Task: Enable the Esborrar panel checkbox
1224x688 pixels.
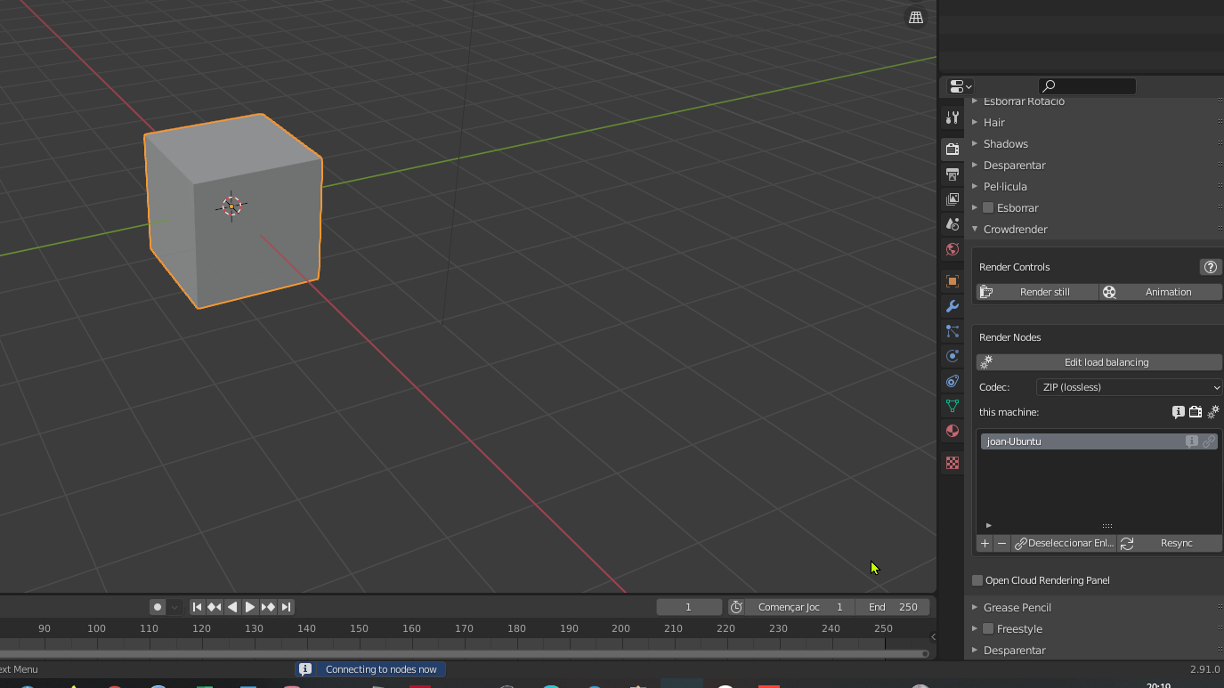Action: (x=988, y=207)
